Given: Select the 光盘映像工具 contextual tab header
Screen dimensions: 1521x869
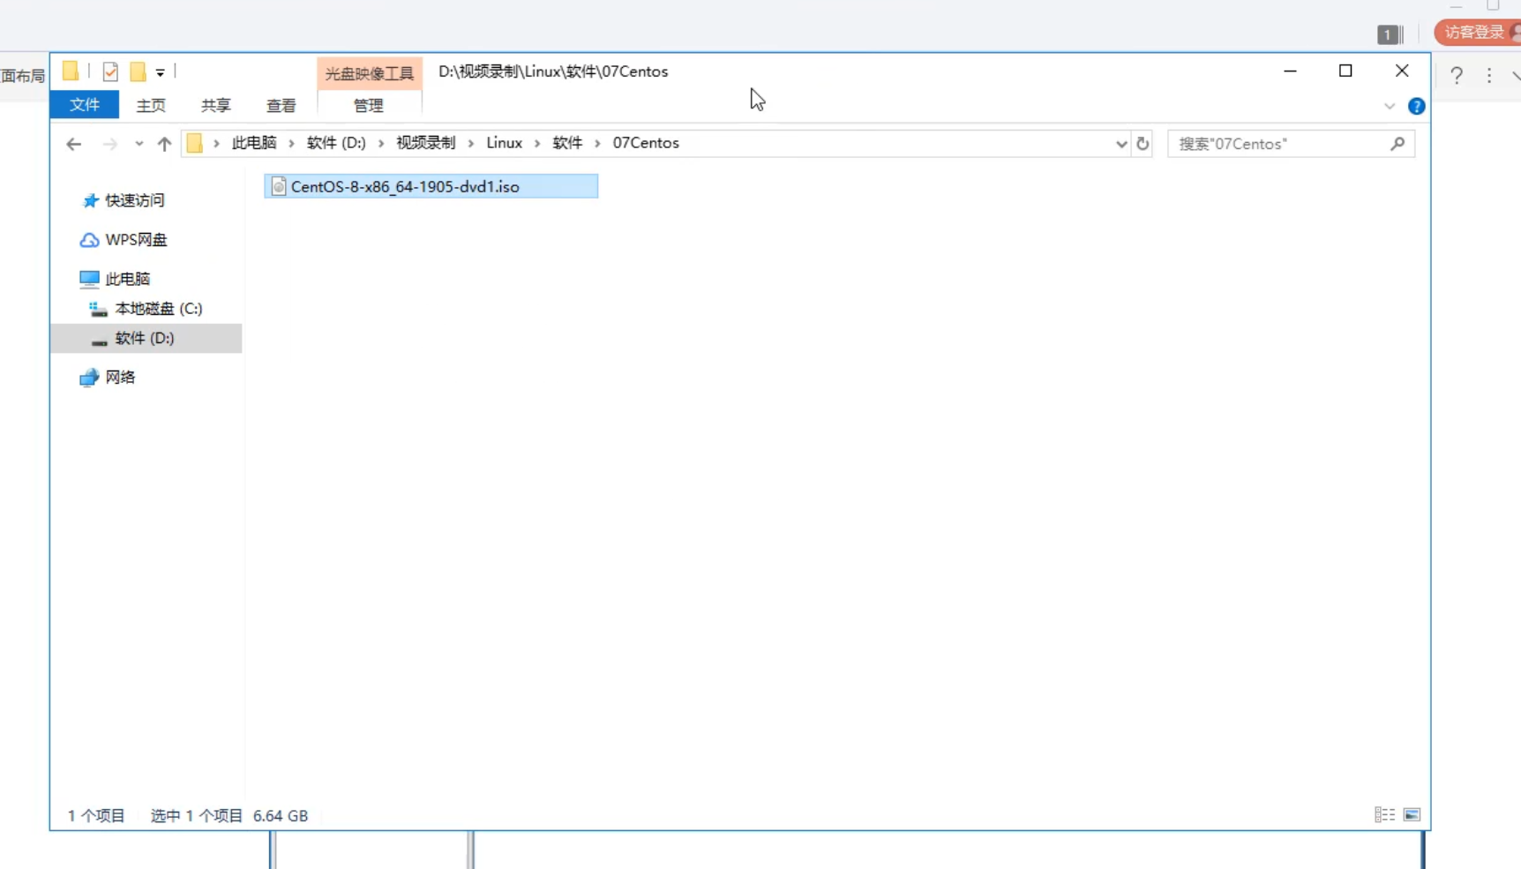Looking at the screenshot, I should (370, 73).
